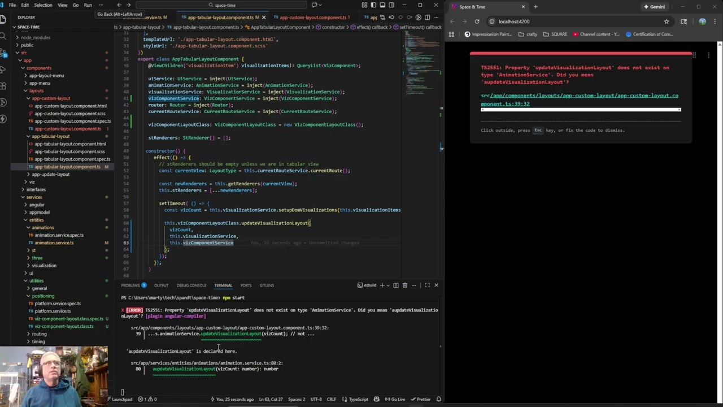723x407 pixels.
Task: Bookmark this page with the star icon
Action: coord(667,21)
